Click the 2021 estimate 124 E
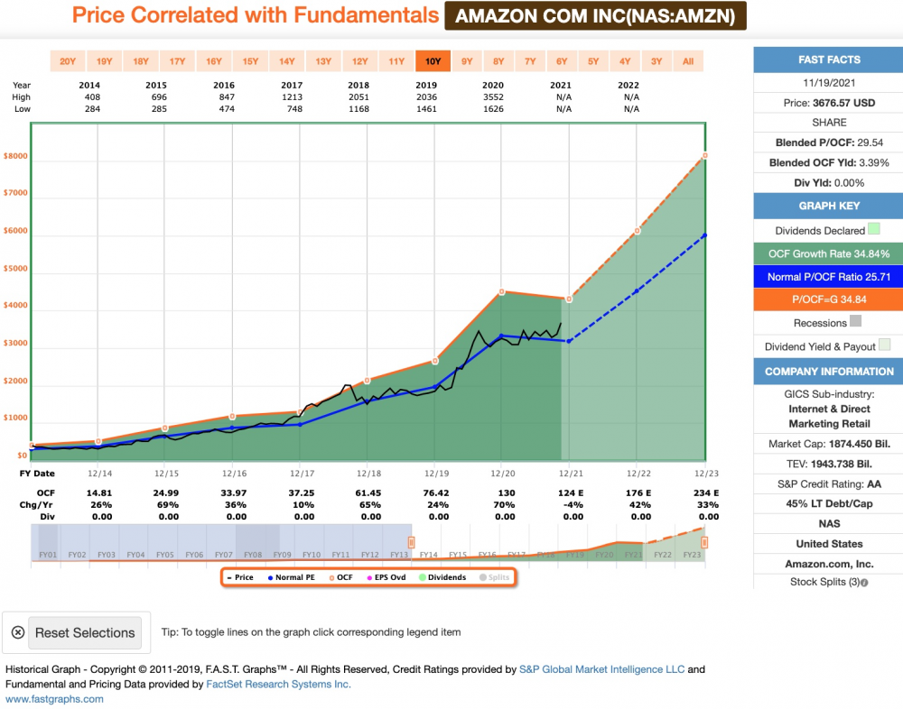 pyautogui.click(x=571, y=493)
